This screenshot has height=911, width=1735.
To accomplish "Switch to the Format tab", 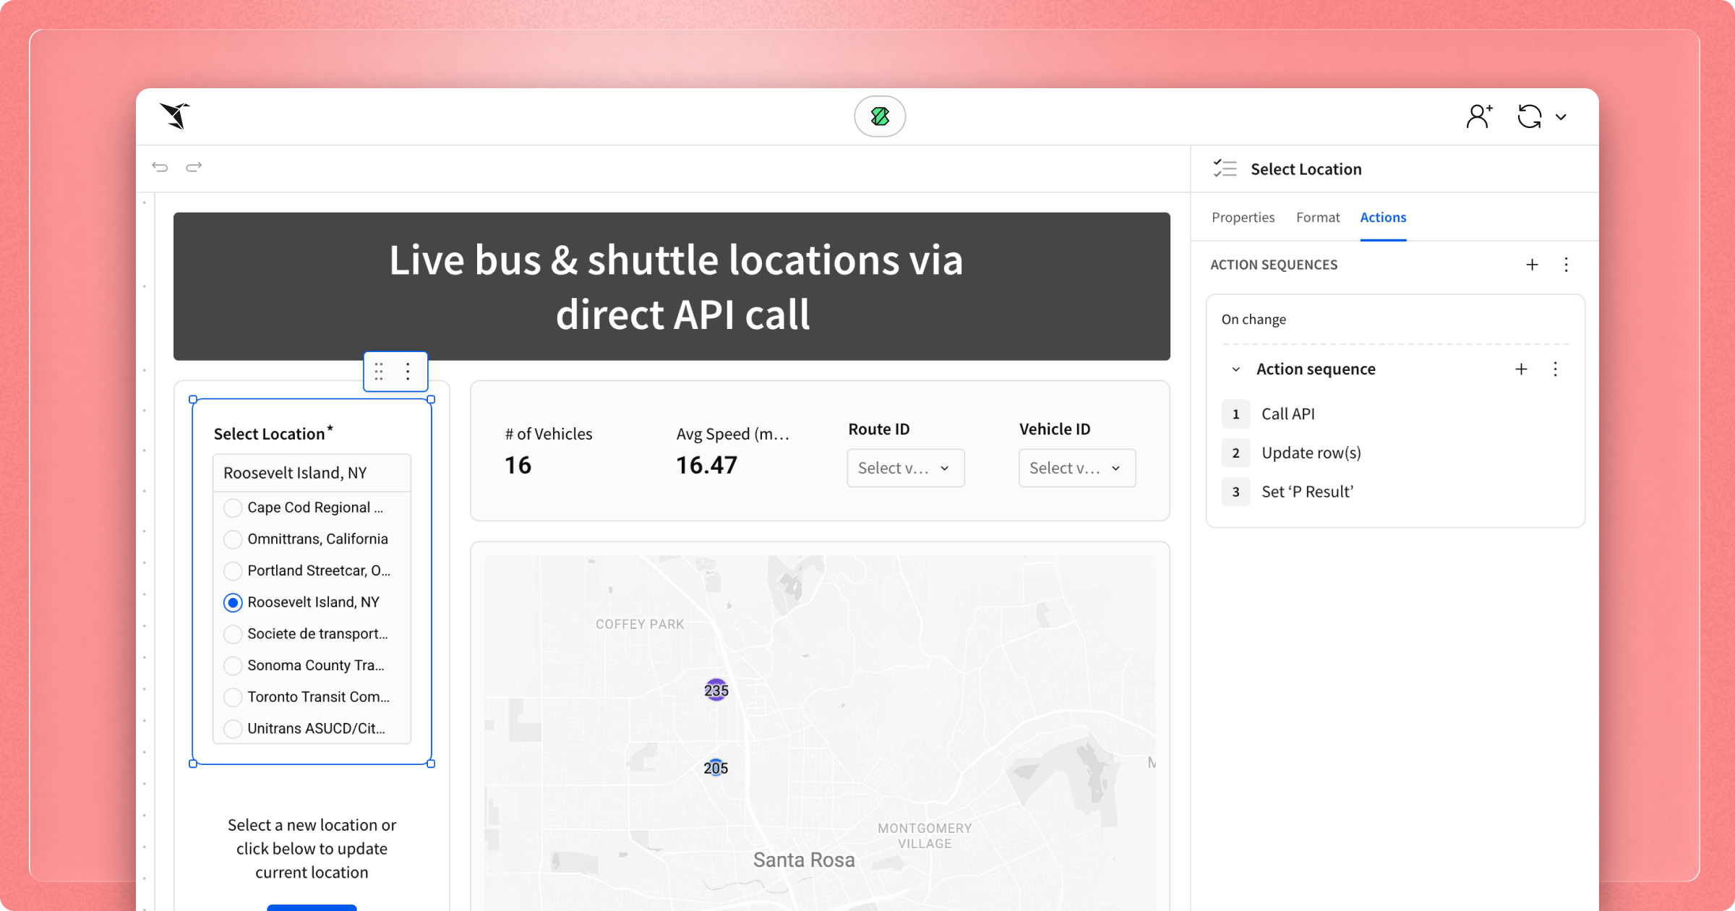I will [1317, 218].
